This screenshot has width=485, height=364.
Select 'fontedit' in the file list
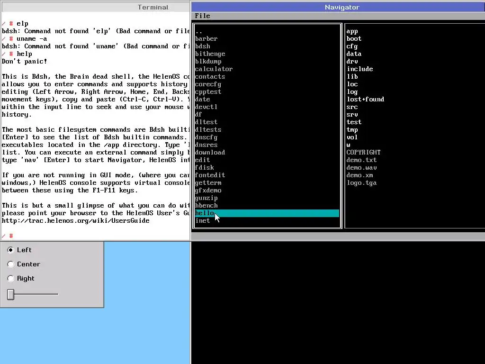[x=210, y=175]
